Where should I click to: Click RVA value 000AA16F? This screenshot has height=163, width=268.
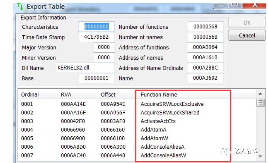point(73,113)
